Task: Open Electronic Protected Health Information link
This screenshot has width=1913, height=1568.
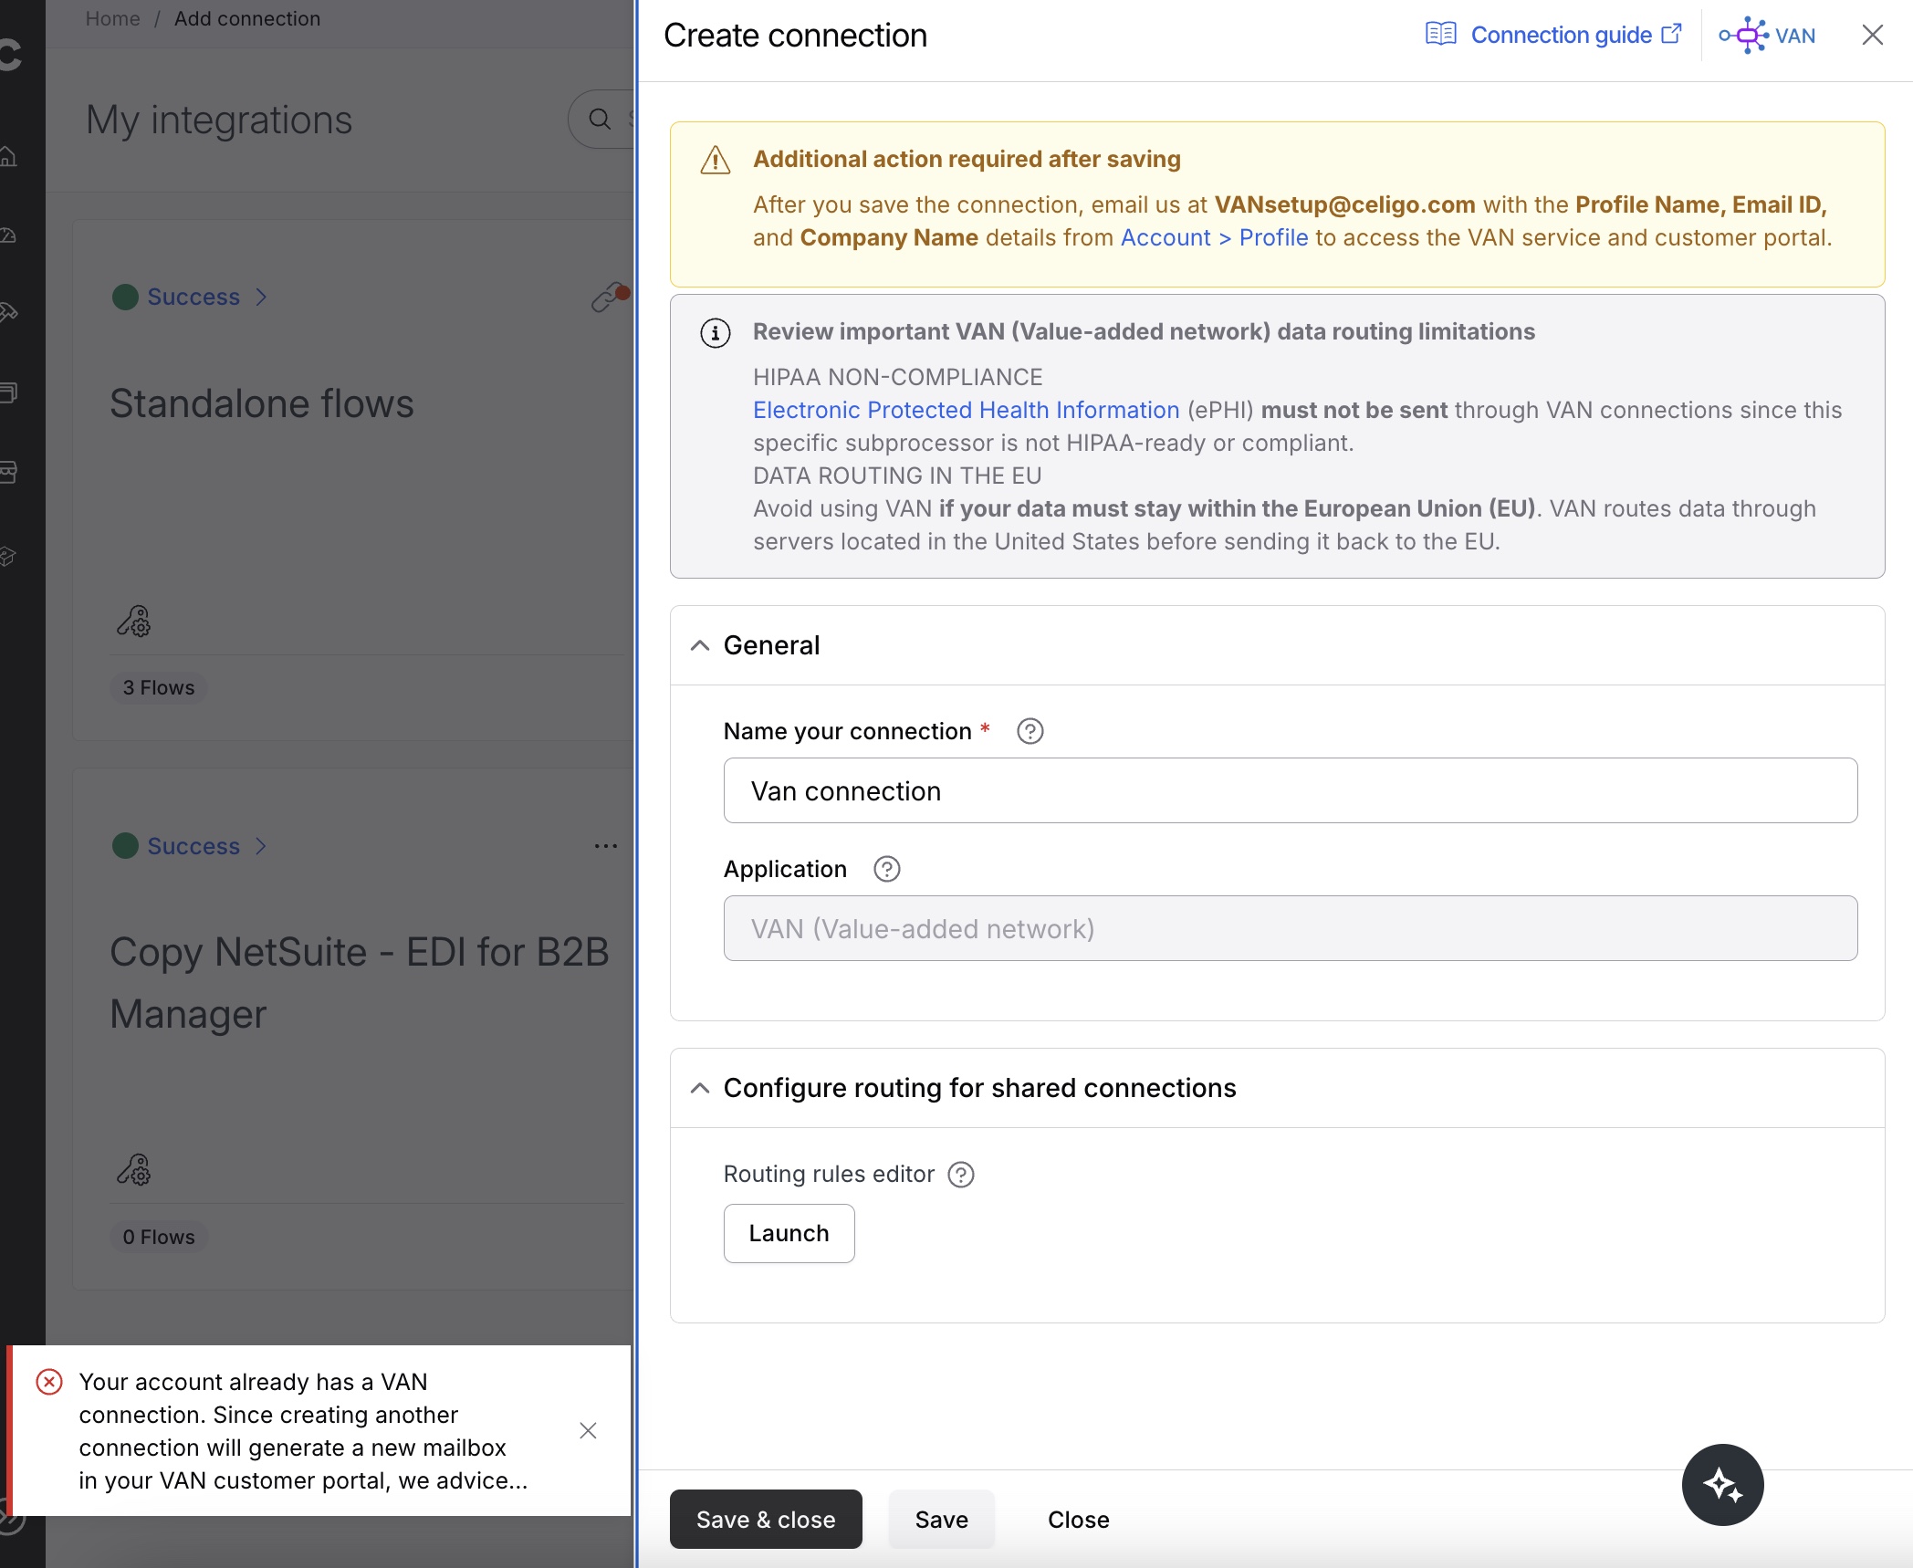Action: pos(966,410)
